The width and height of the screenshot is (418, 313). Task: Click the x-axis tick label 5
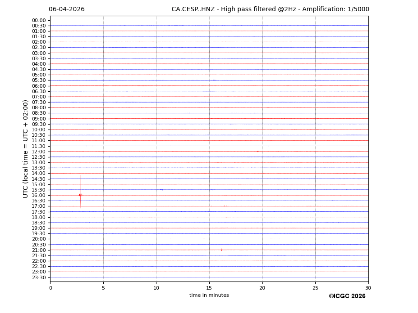pyautogui.click(x=103, y=288)
